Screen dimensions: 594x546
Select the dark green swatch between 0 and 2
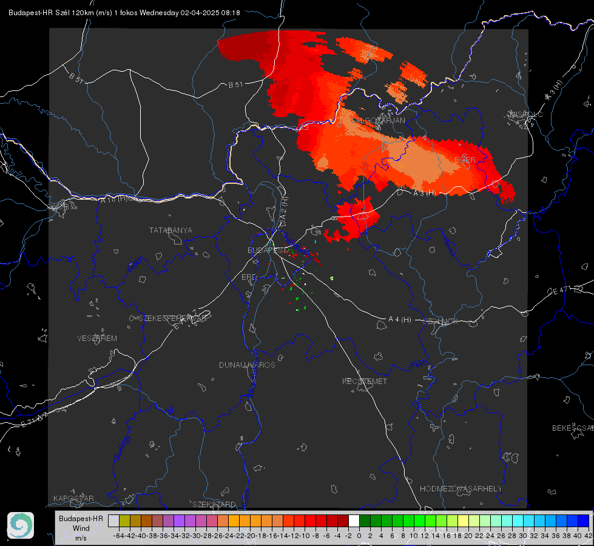tap(365, 521)
